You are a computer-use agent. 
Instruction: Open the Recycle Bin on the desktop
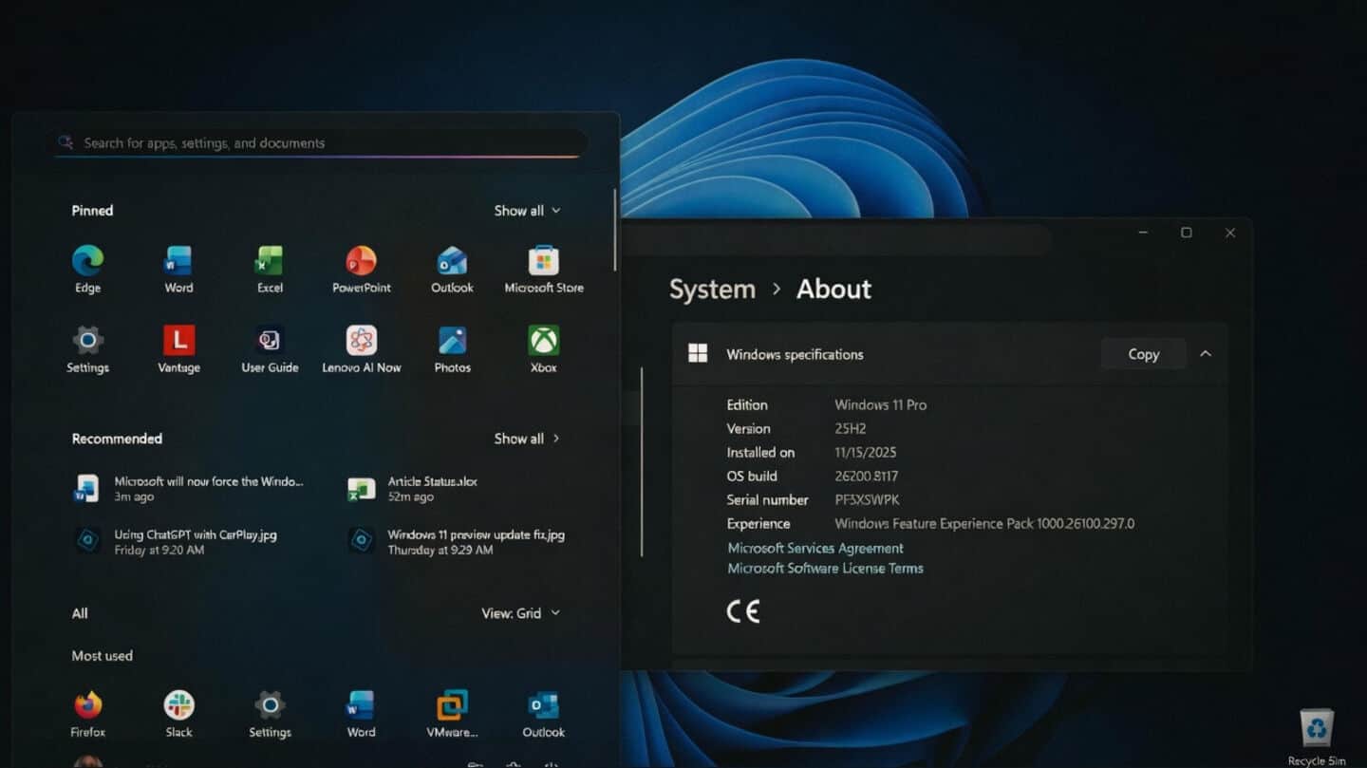(x=1317, y=738)
